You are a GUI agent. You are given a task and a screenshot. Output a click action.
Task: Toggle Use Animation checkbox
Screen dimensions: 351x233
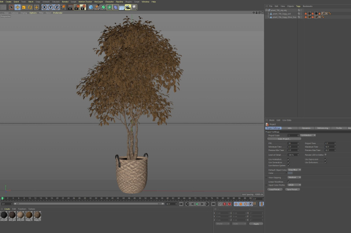[288, 159]
